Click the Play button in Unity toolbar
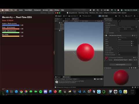This screenshot has height=104, width=139. [x=100, y=16]
